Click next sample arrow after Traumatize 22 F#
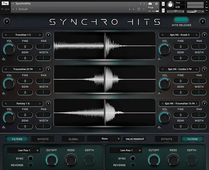 40,69
